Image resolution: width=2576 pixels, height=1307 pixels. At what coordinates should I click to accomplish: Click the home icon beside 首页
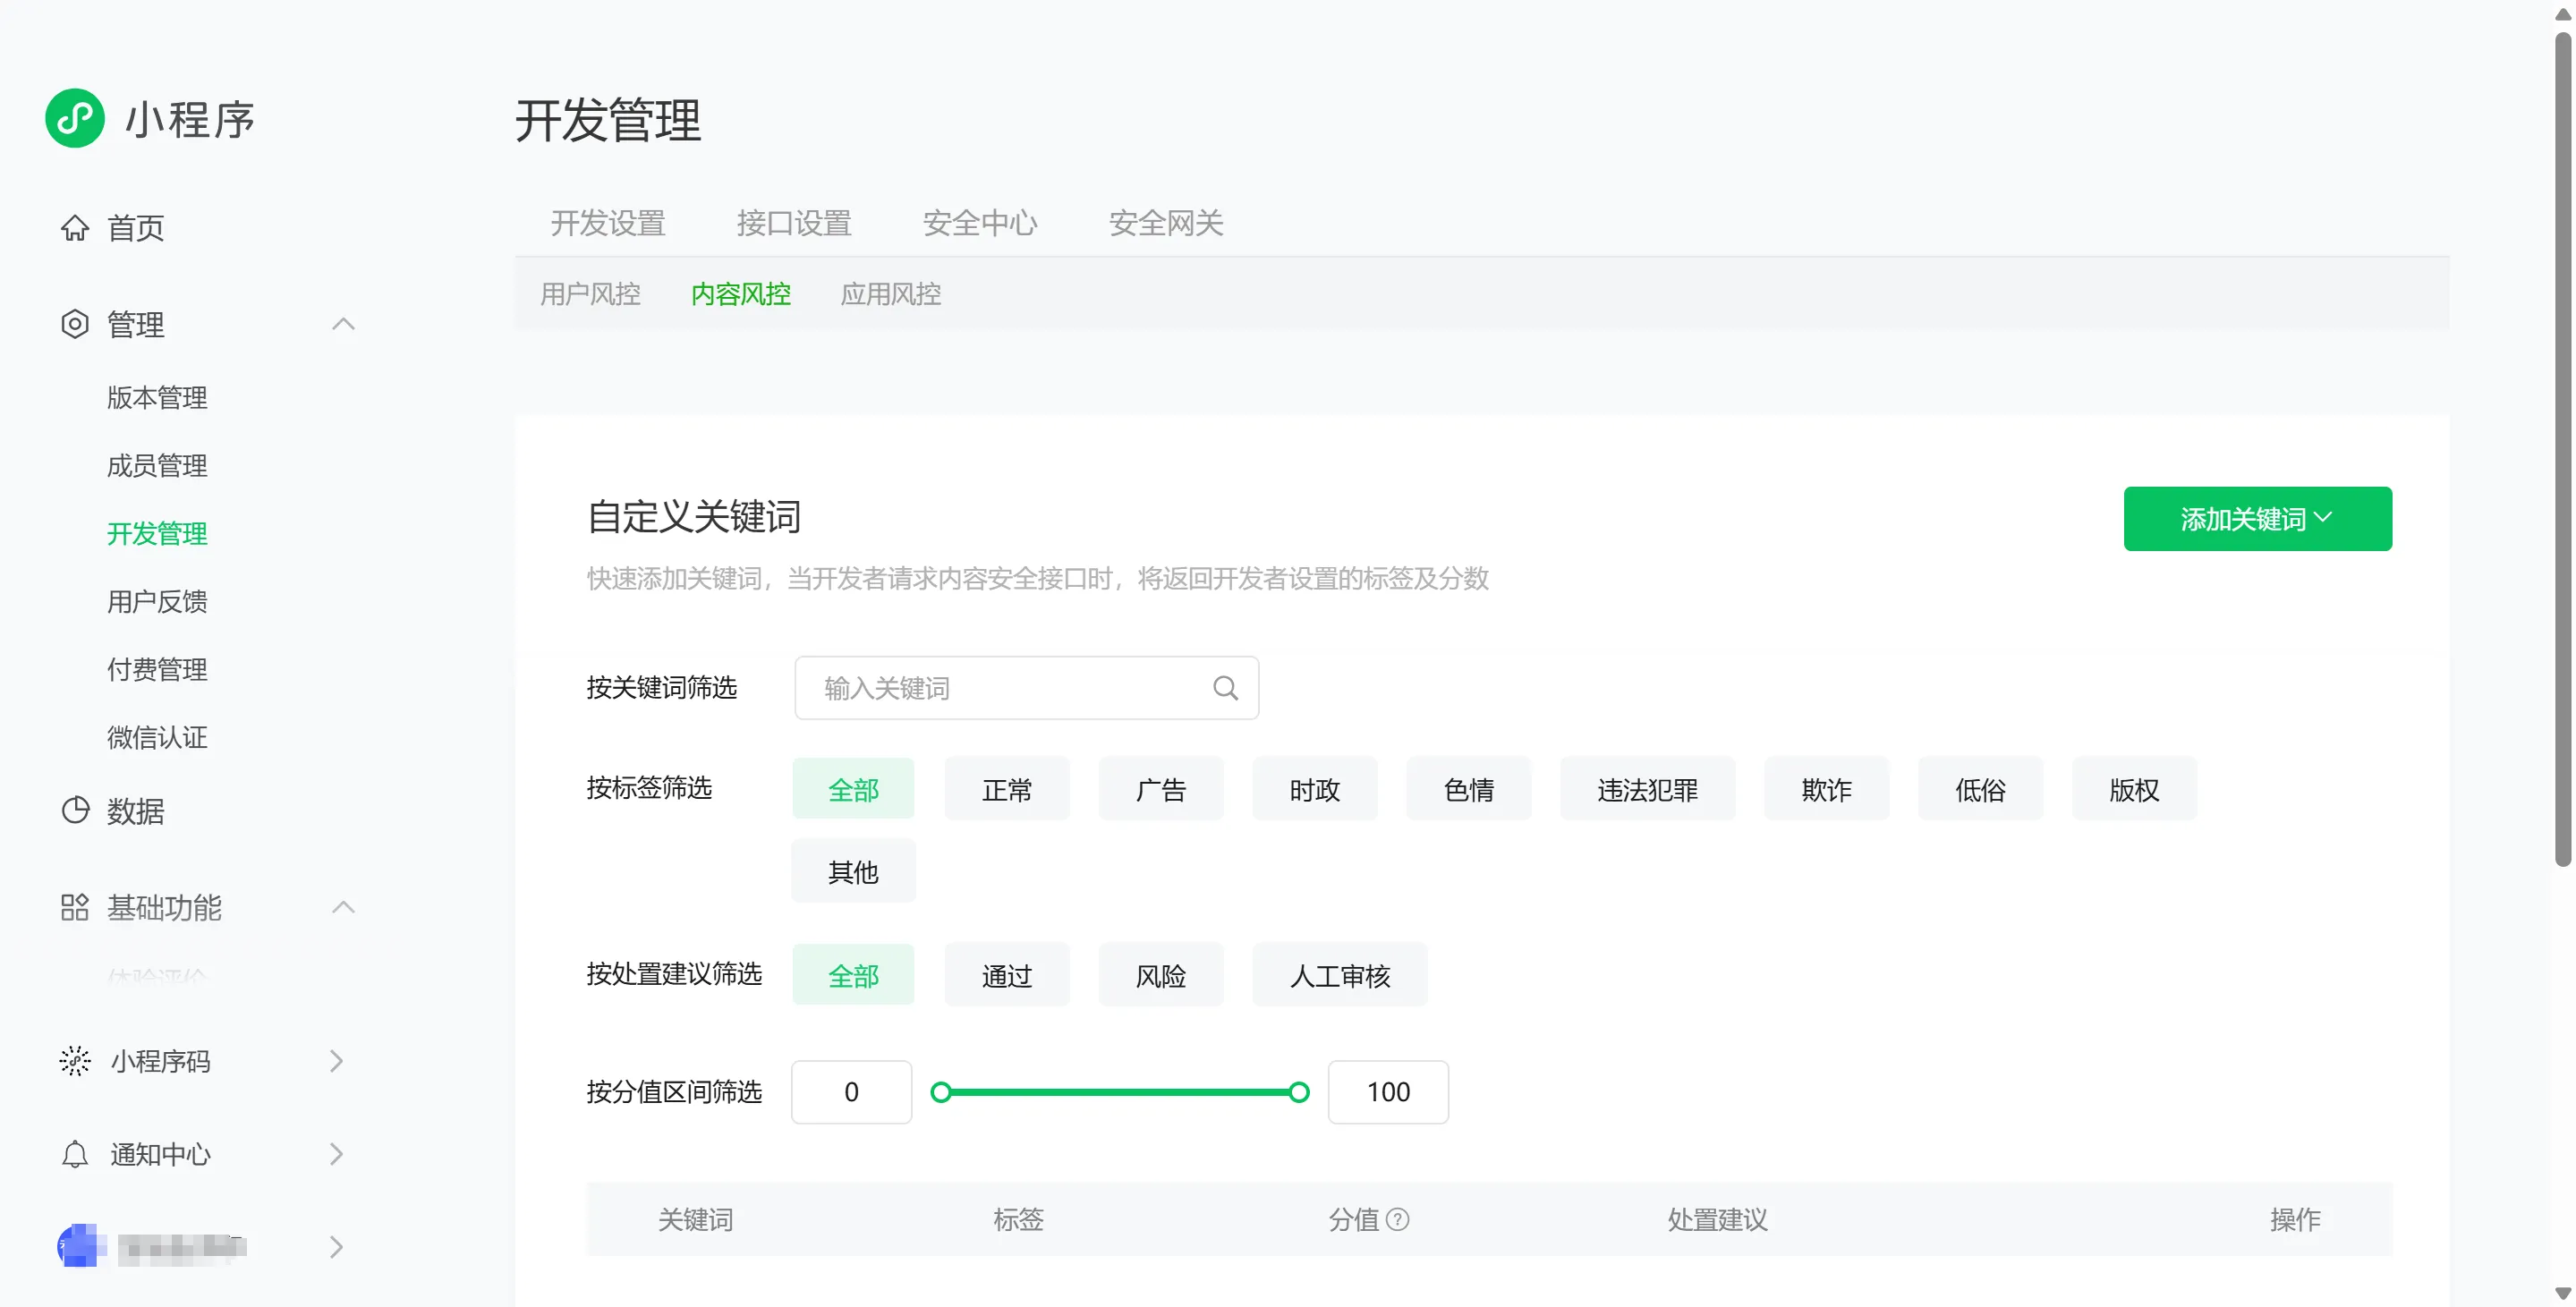[x=75, y=228]
